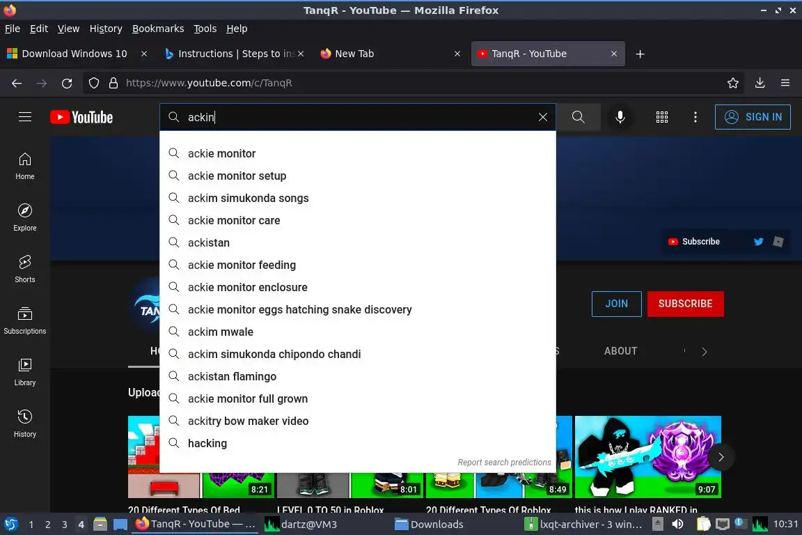Select the 'ackistan' suggestion

click(358, 242)
